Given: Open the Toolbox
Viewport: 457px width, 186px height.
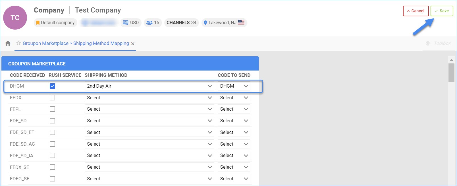Looking at the screenshot, I should point(438,43).
